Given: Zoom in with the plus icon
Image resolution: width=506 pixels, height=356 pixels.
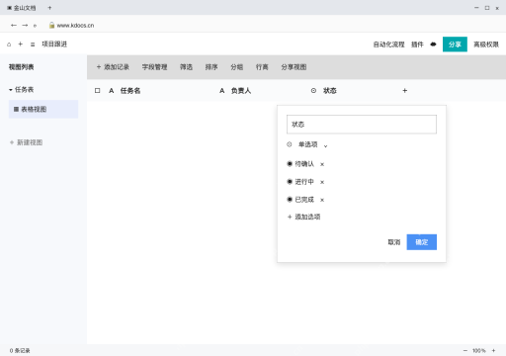Looking at the screenshot, I should point(493,350).
